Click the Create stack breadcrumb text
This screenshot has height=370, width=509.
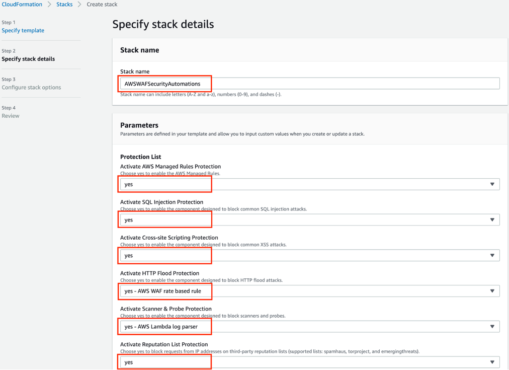pyautogui.click(x=102, y=5)
